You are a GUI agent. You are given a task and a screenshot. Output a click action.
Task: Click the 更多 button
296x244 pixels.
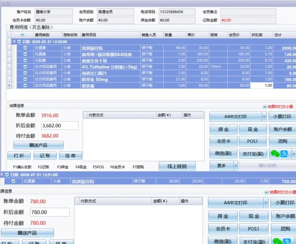coord(222,165)
